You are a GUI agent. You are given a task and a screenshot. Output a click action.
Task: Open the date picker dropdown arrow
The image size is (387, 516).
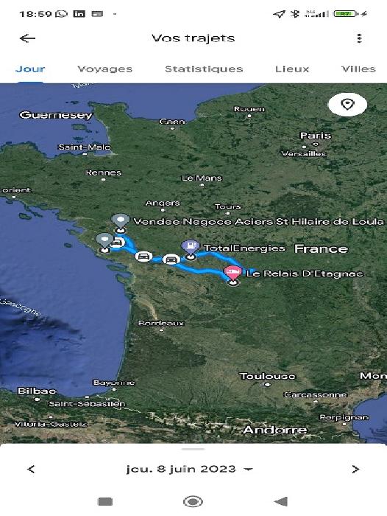249,470
